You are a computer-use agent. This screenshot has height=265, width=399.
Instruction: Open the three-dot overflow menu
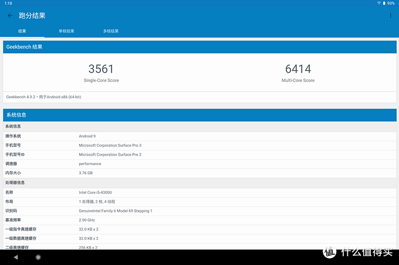(x=391, y=15)
